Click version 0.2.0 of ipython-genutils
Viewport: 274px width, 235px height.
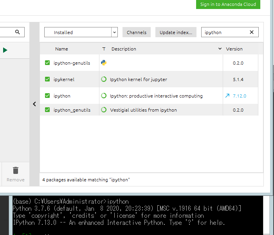tap(238, 63)
